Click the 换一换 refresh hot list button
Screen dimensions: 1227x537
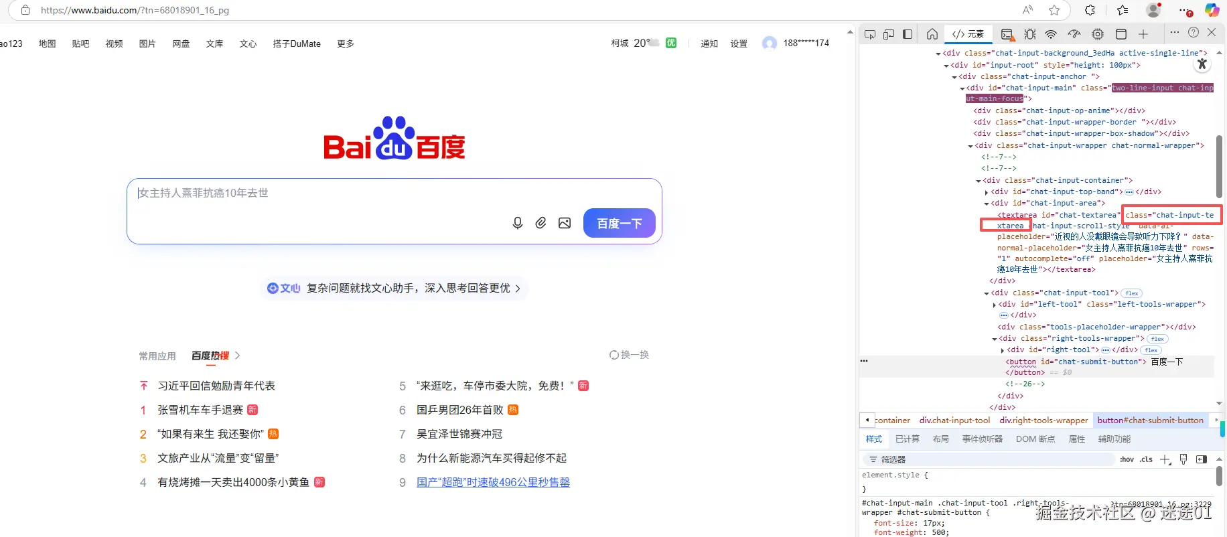pos(629,355)
